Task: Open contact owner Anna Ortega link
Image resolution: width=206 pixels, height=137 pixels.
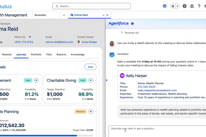Action: (x=89, y=42)
